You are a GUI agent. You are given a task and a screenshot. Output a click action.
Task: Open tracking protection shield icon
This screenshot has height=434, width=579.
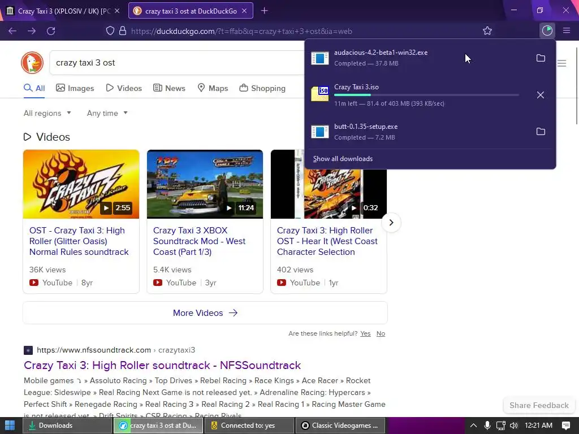coord(110,31)
